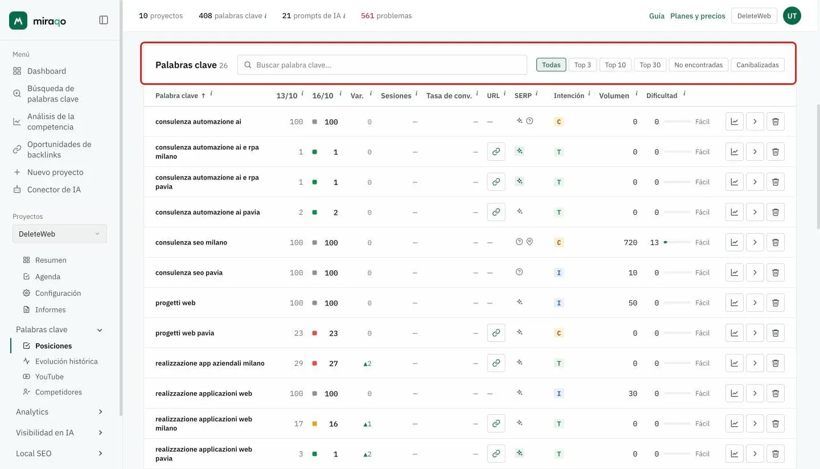This screenshot has height=469, width=820.
Task: Click the difficulty bar for consulenza seo milano
Action: [677, 242]
